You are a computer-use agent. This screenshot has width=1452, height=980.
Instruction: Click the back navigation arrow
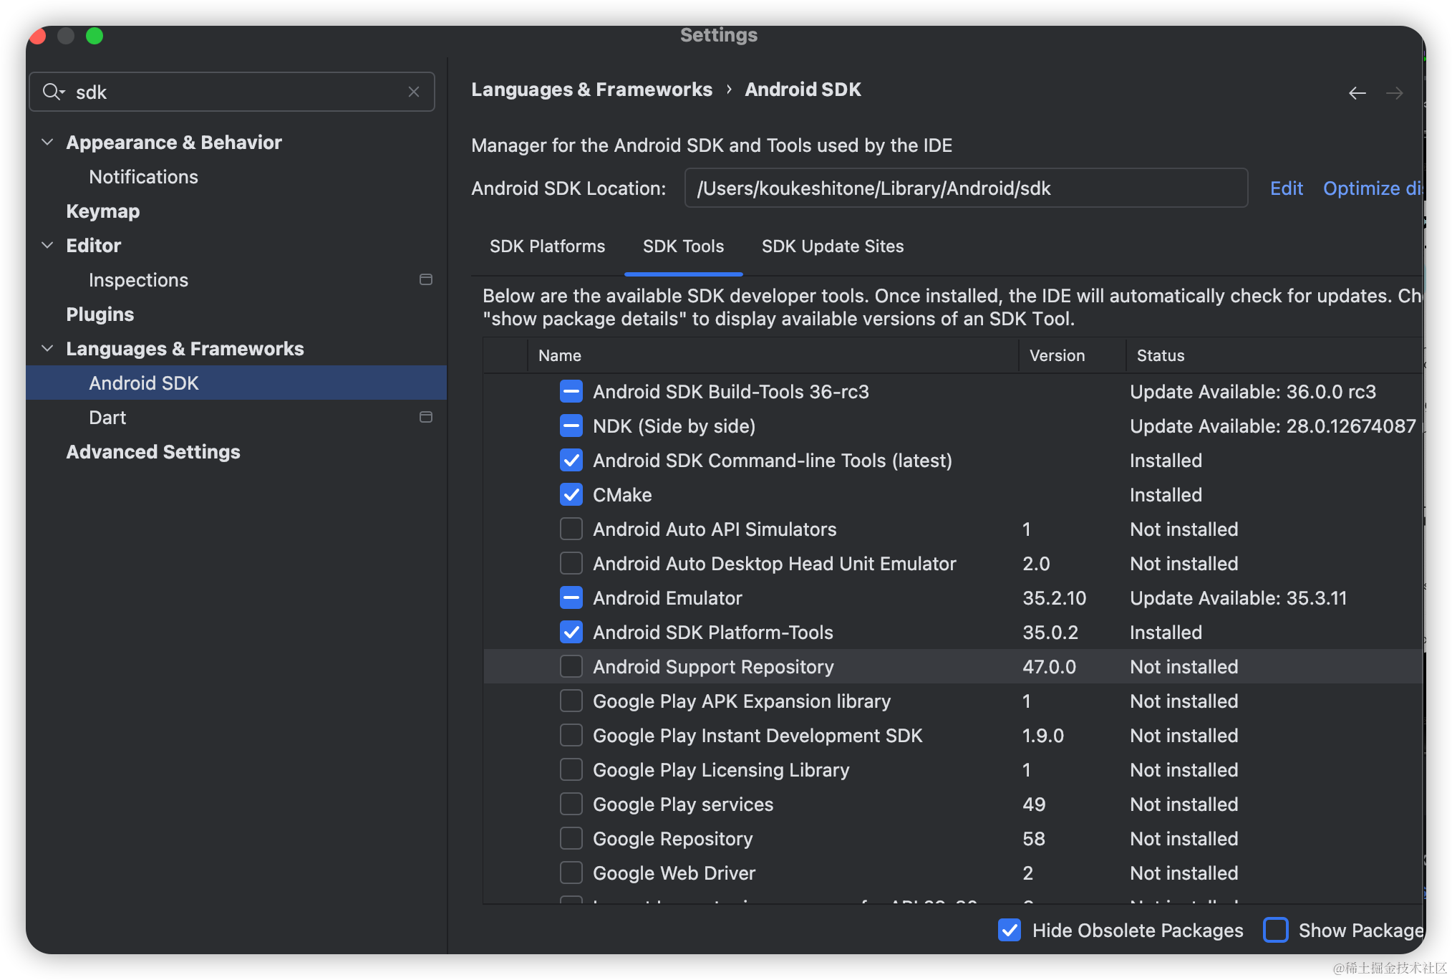tap(1357, 93)
